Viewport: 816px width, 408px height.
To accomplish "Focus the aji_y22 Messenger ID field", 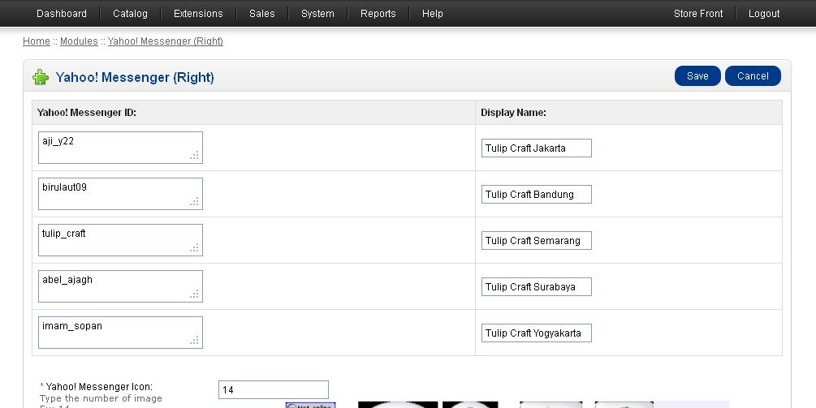I will click(120, 148).
